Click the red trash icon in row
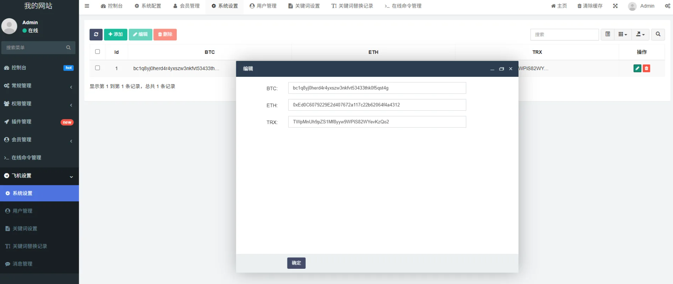673x284 pixels. (x=647, y=68)
